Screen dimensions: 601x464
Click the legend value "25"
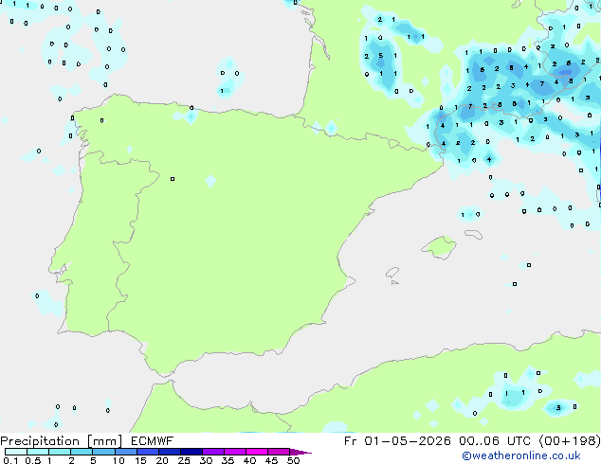(184, 460)
